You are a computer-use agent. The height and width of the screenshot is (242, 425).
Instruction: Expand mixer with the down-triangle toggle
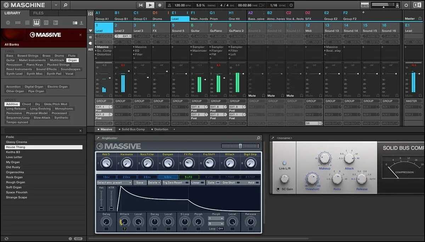(x=90, y=31)
